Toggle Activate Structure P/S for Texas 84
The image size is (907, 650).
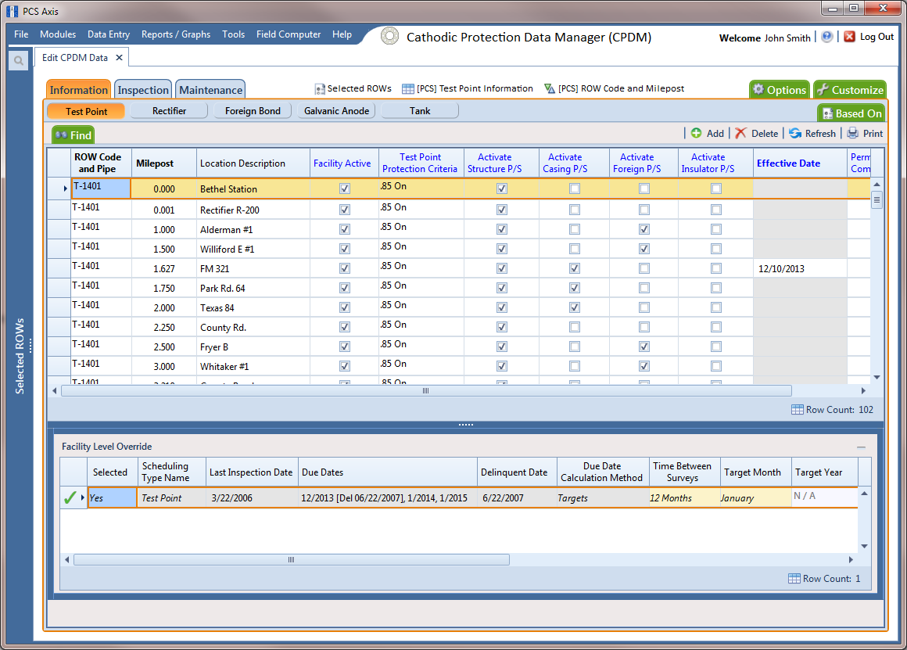(x=501, y=307)
